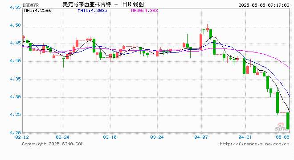Click the 04-07 date axis label

[201, 137]
